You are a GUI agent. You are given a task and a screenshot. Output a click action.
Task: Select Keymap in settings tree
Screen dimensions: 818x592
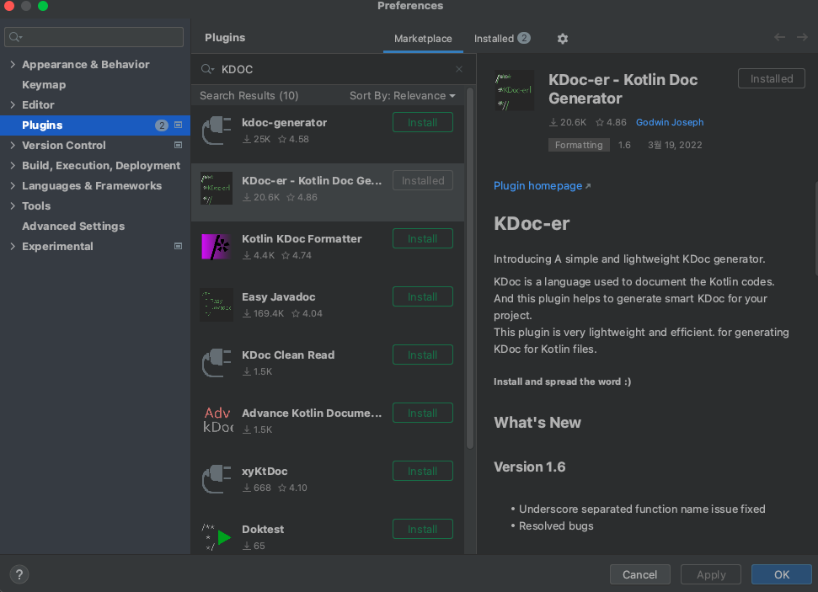(44, 84)
